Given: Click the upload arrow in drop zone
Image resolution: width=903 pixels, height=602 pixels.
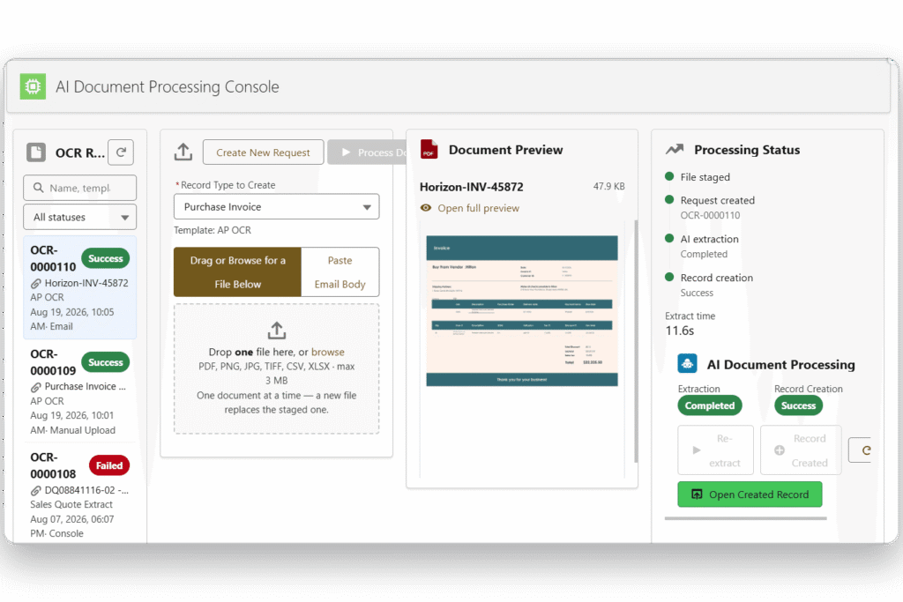Looking at the screenshot, I should (x=276, y=331).
